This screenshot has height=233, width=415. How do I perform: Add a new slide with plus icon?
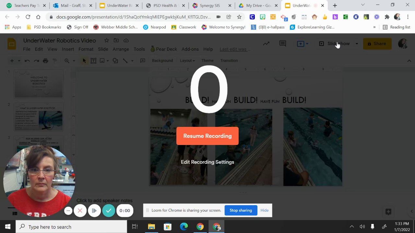12,61
